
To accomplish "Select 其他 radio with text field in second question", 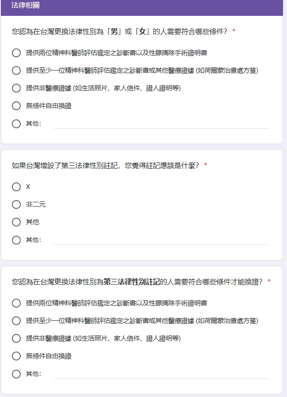I will point(16,240).
